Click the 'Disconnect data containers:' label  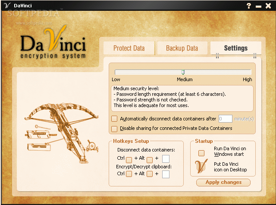146,150
